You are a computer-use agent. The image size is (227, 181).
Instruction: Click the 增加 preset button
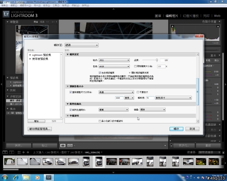[x=36, y=121]
